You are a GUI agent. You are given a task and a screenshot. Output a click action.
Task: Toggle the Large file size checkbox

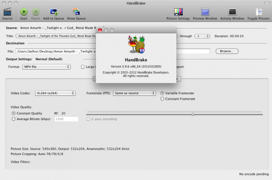pyautogui.click(x=83, y=67)
